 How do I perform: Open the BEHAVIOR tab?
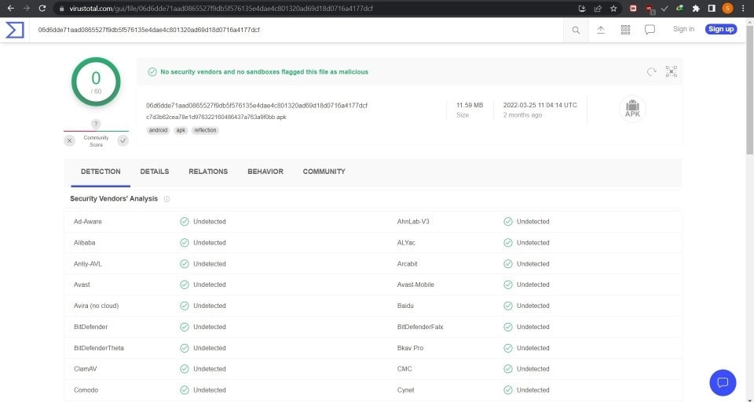pos(265,172)
